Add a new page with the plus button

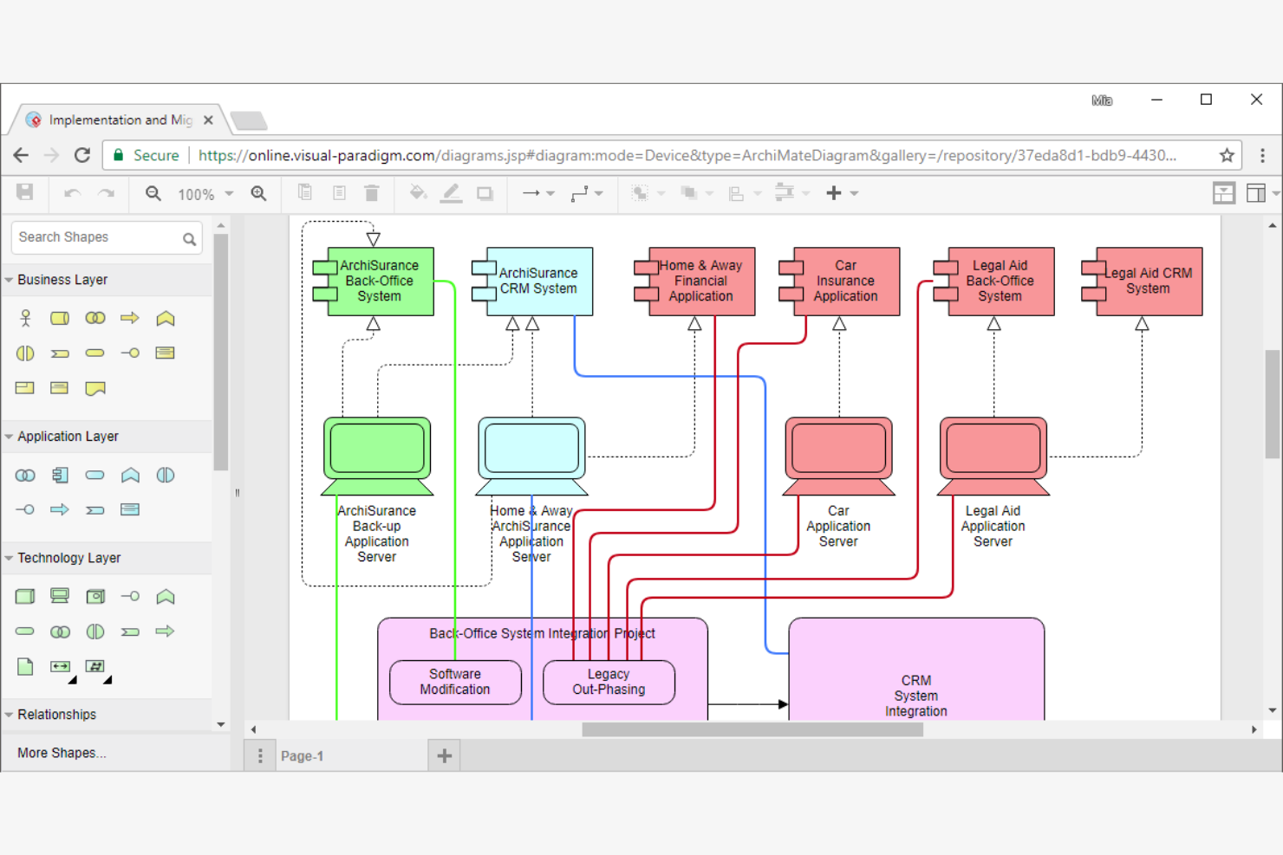pyautogui.click(x=445, y=756)
